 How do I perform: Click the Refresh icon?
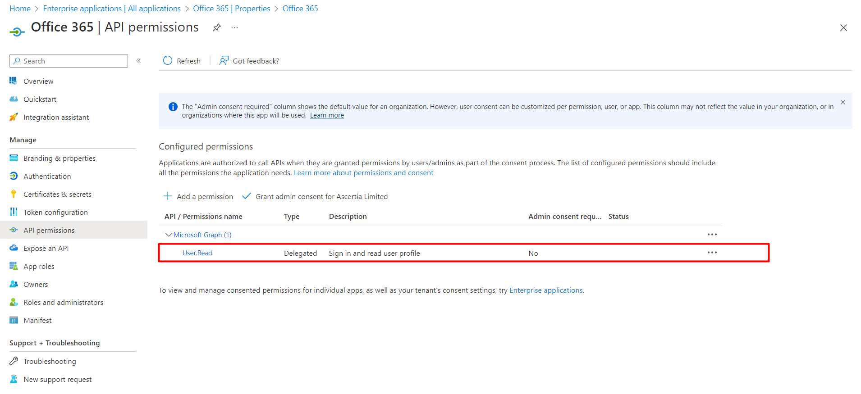click(x=168, y=61)
